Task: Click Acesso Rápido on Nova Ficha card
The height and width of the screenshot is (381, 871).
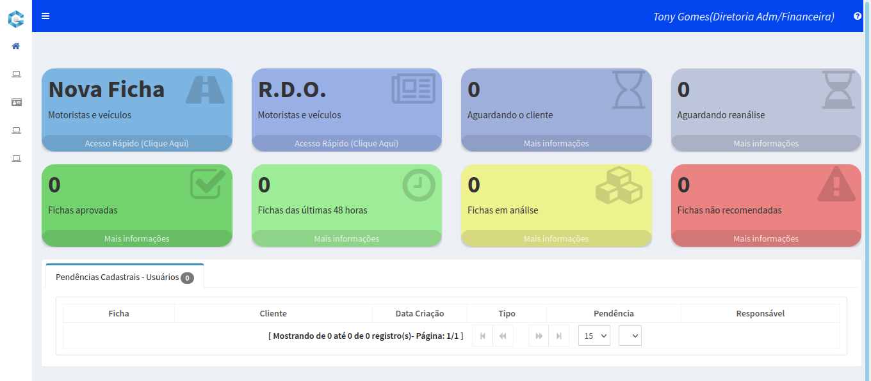Action: pos(137,143)
